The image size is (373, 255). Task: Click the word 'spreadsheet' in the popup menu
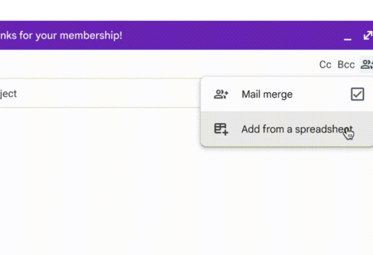point(324,130)
